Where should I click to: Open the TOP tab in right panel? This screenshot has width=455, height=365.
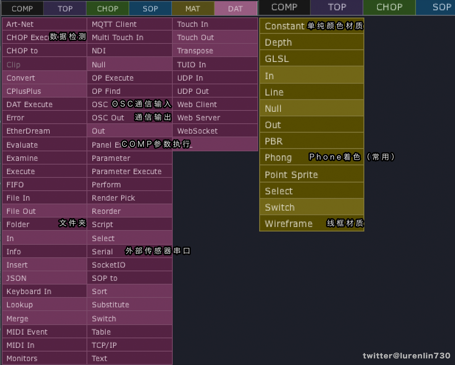(337, 7)
